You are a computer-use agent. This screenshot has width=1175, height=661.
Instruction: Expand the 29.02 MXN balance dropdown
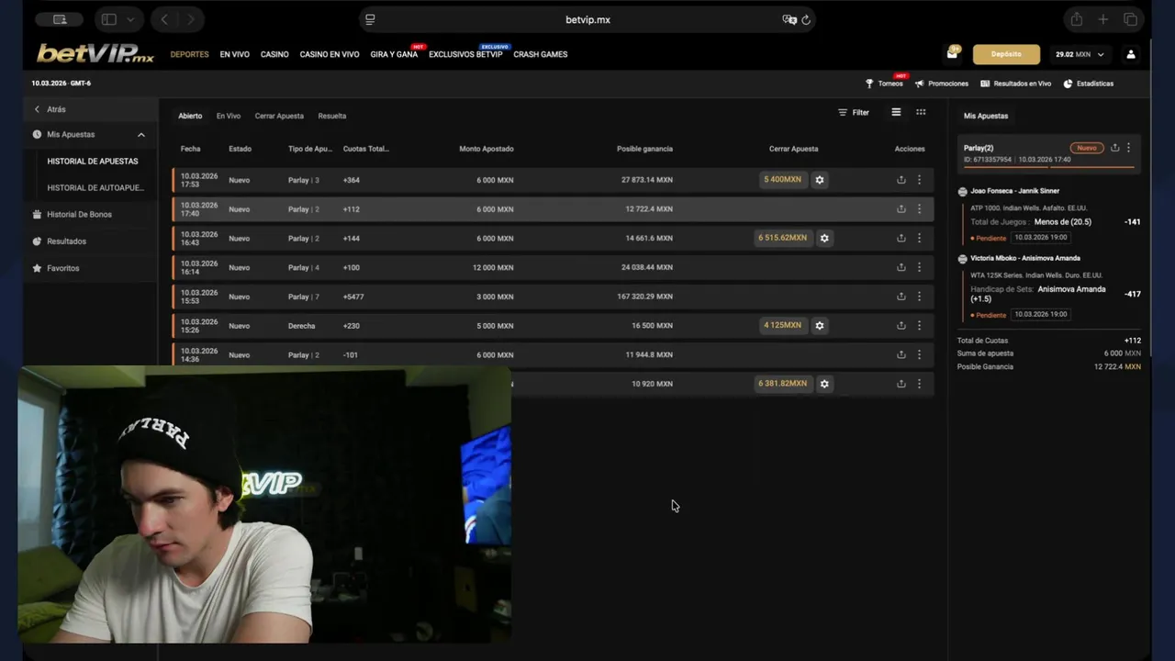pos(1080,54)
